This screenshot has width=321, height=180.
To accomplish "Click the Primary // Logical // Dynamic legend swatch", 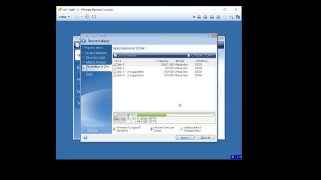I will pyautogui.click(x=115, y=129).
